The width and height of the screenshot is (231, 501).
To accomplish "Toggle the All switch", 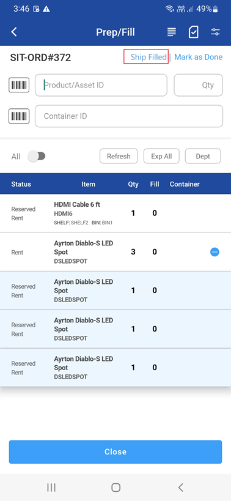I will pyautogui.click(x=37, y=156).
